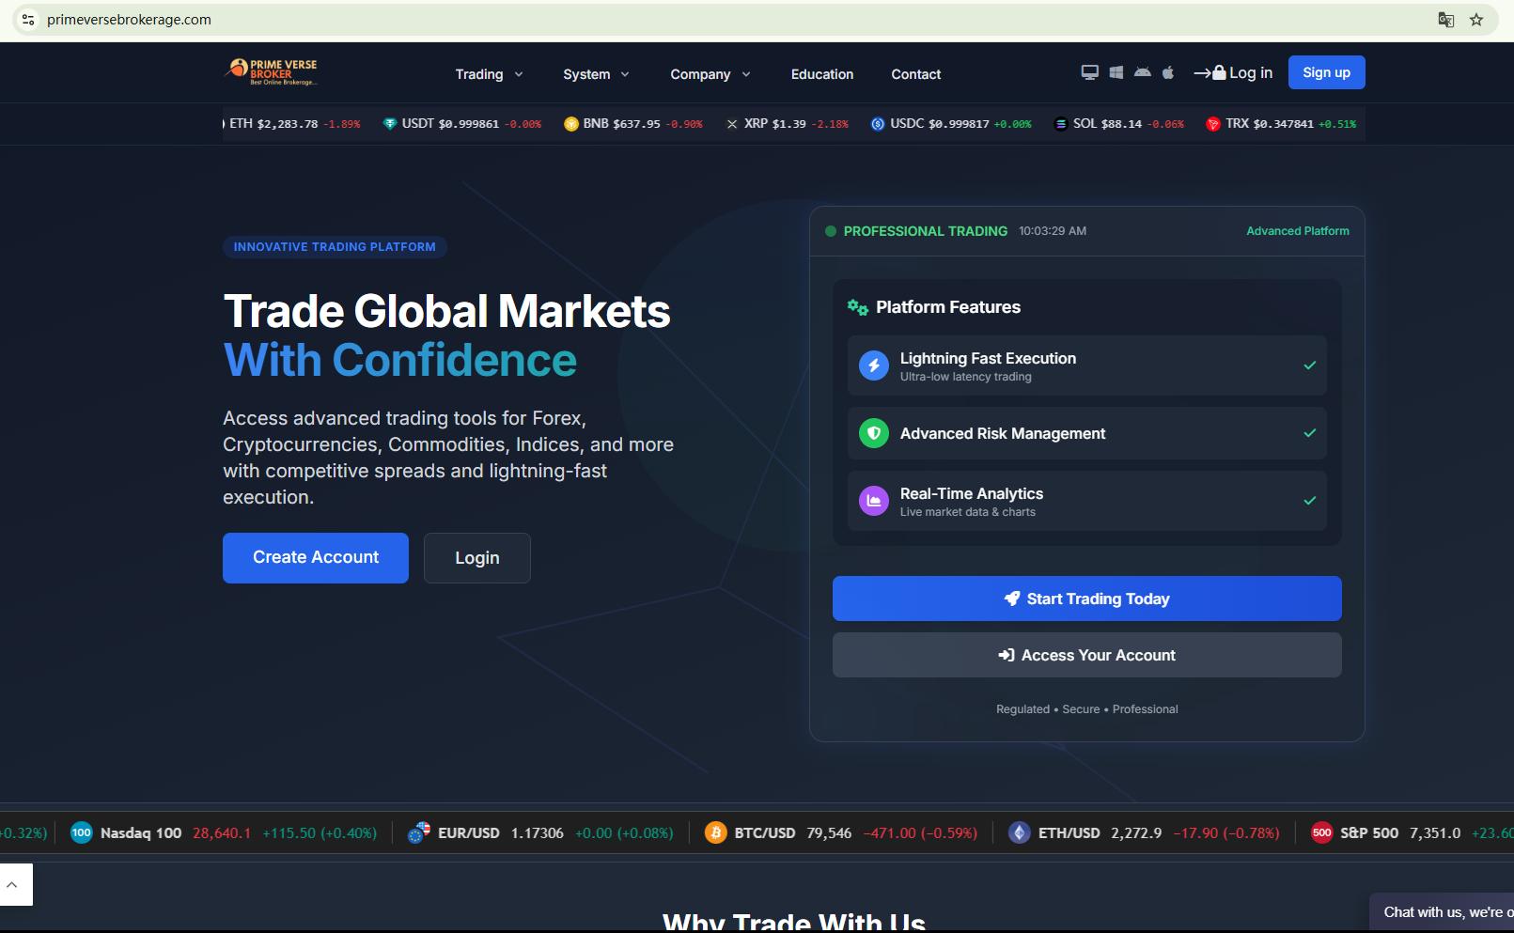Click the USDC coin icon in ticker
1514x933 pixels.
click(x=878, y=124)
